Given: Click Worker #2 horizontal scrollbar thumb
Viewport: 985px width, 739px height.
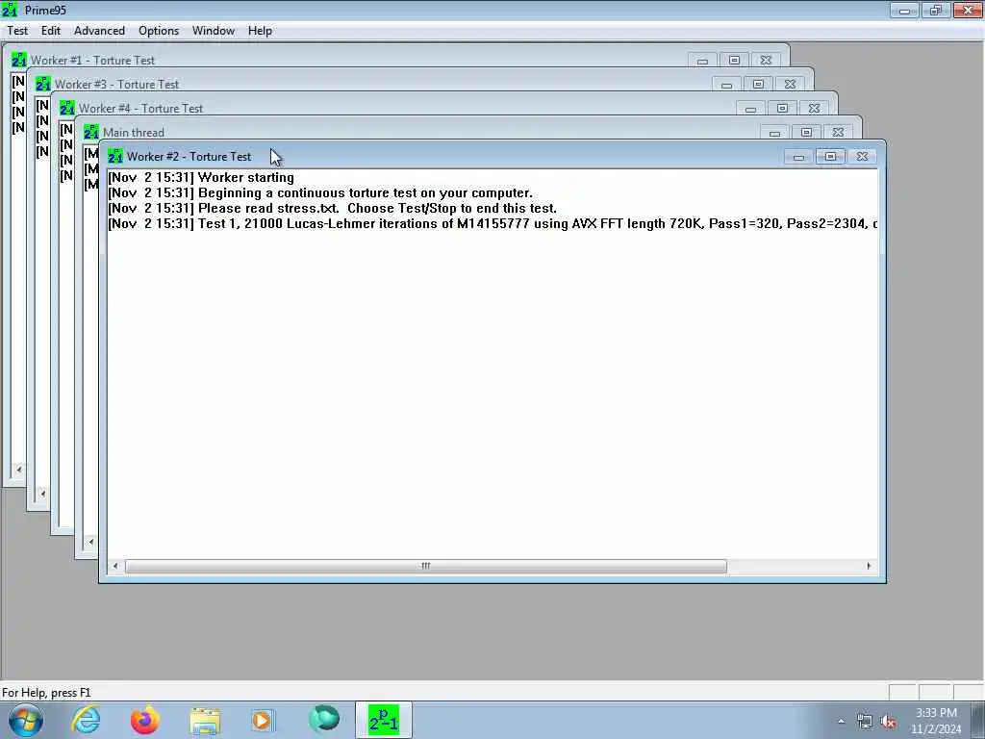Looking at the screenshot, I should (x=426, y=566).
